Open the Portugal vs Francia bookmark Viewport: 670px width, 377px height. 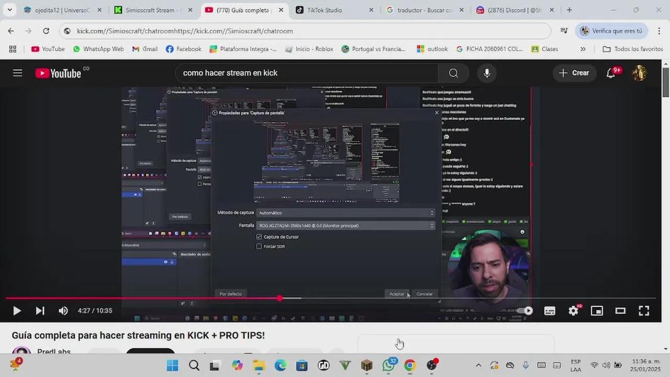coord(373,49)
